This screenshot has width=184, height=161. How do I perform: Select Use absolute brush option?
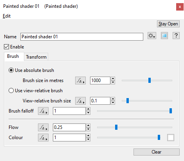pyautogui.click(x=11, y=70)
